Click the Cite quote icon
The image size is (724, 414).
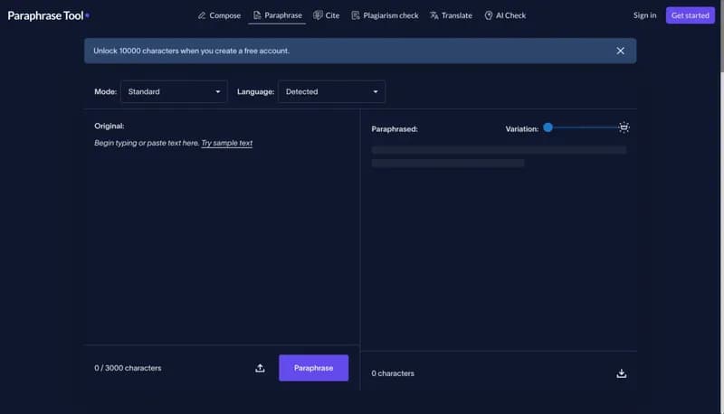(318, 15)
